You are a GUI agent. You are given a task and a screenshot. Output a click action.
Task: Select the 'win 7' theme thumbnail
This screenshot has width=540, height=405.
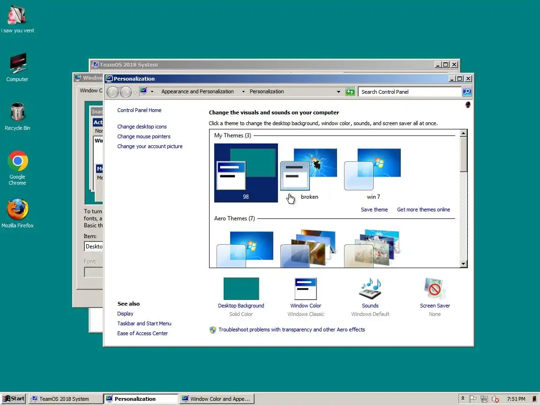click(373, 173)
